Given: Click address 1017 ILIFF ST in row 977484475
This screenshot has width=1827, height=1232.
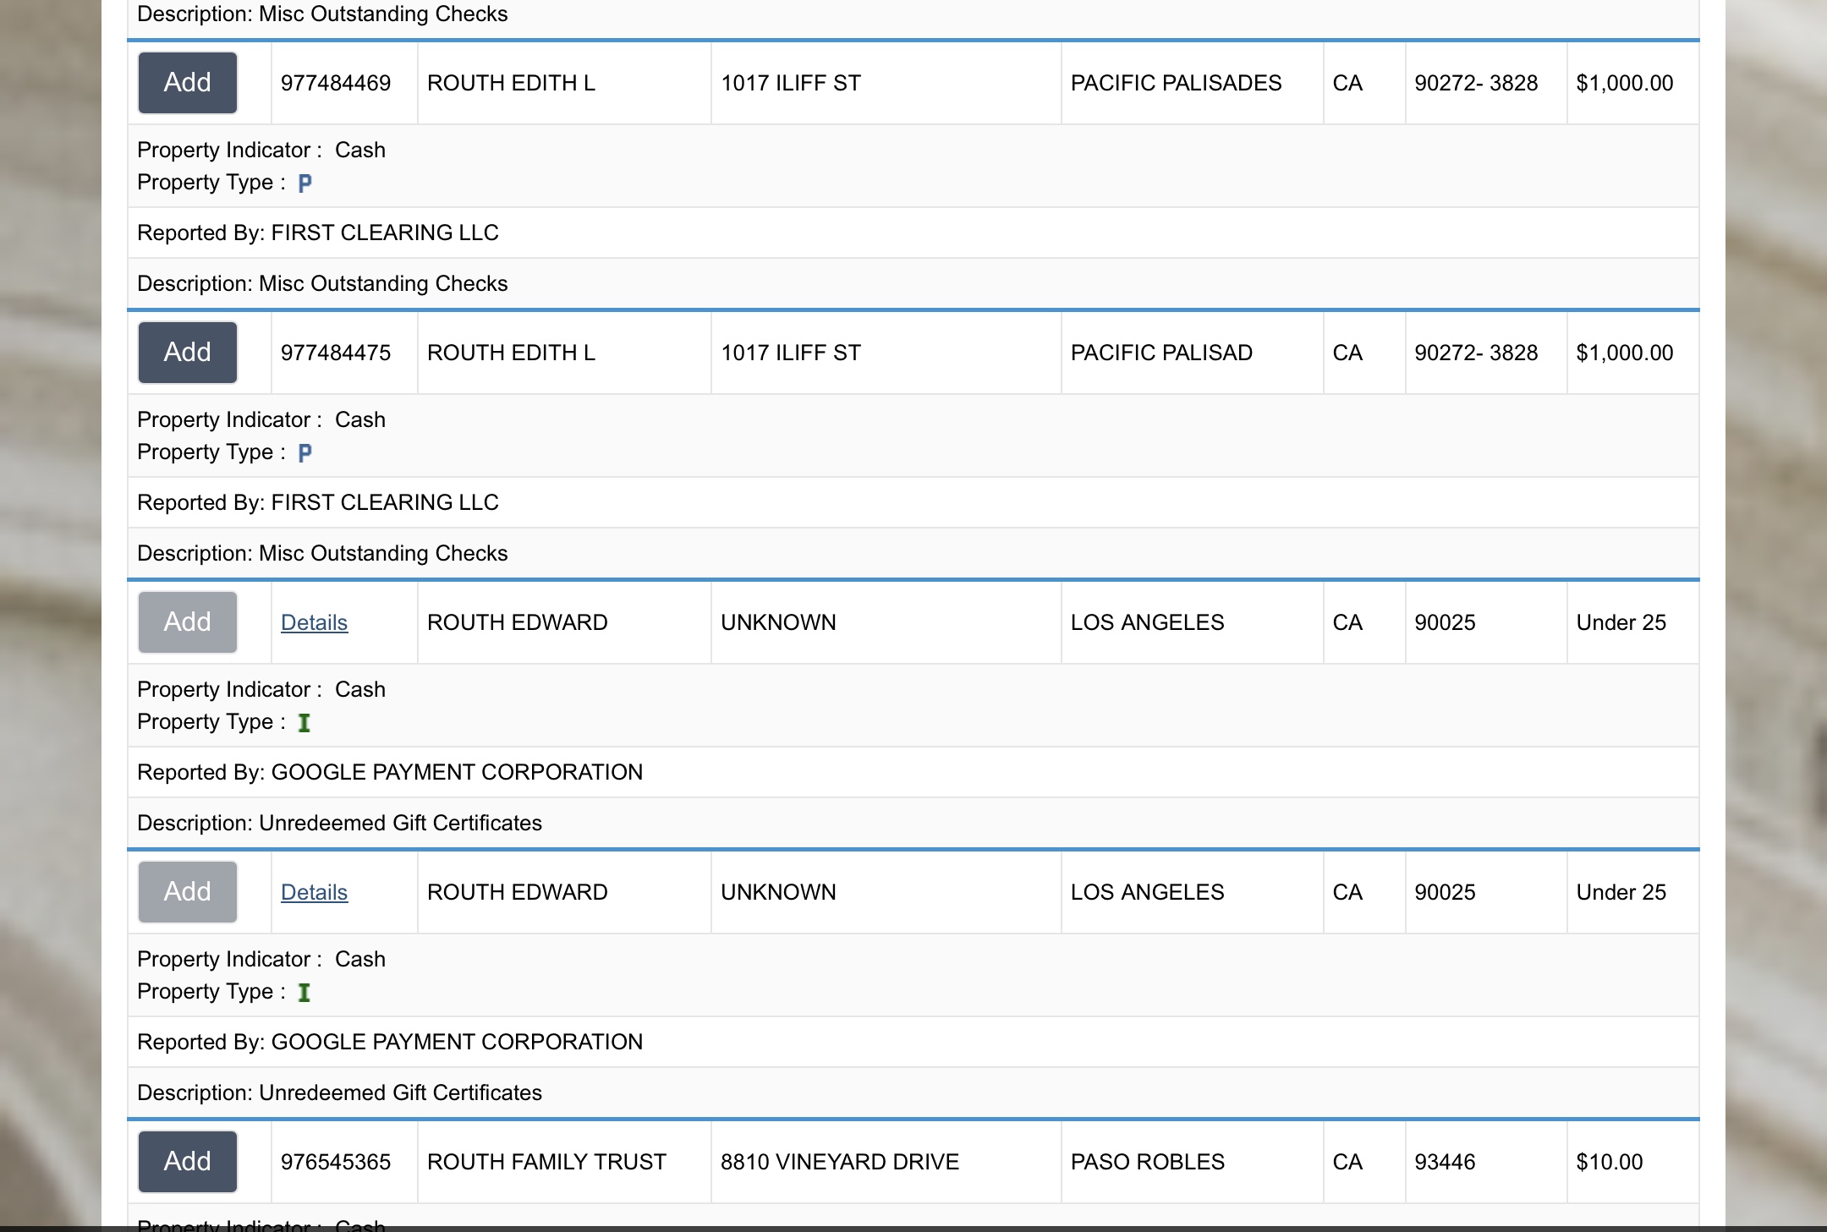Looking at the screenshot, I should coord(791,353).
